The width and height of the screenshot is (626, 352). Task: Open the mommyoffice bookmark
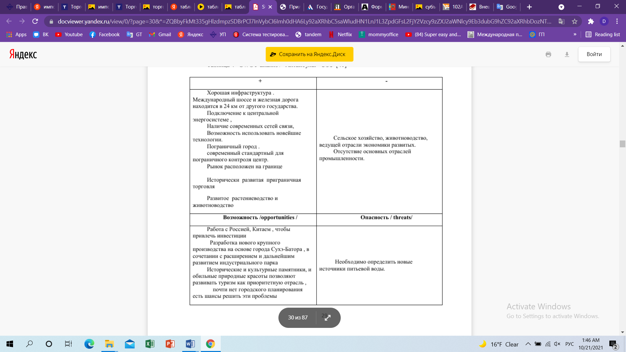click(x=379, y=35)
